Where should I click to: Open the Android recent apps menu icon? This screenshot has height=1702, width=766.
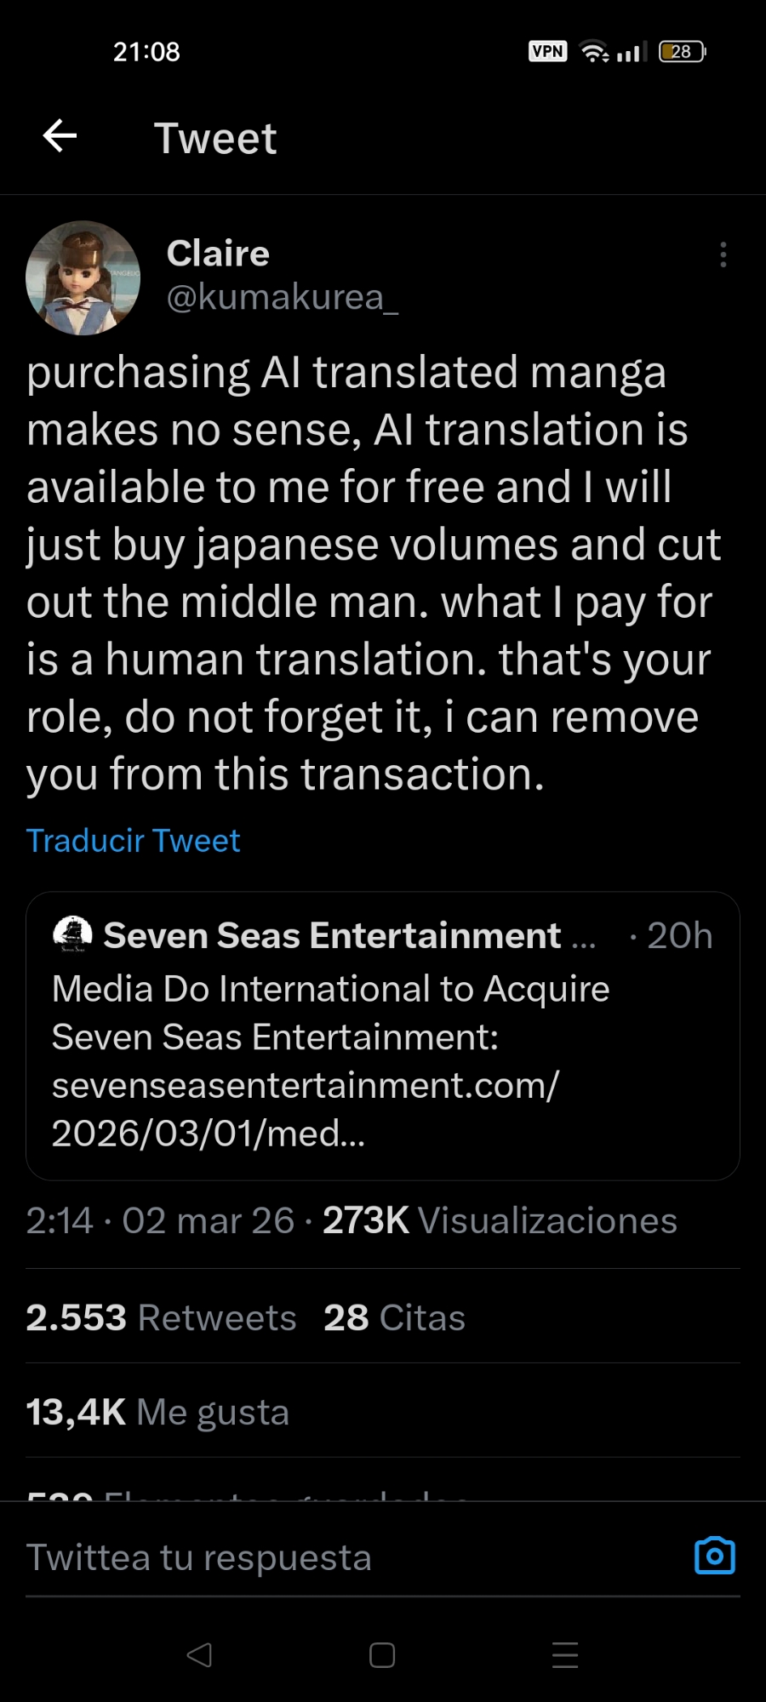[x=564, y=1655]
